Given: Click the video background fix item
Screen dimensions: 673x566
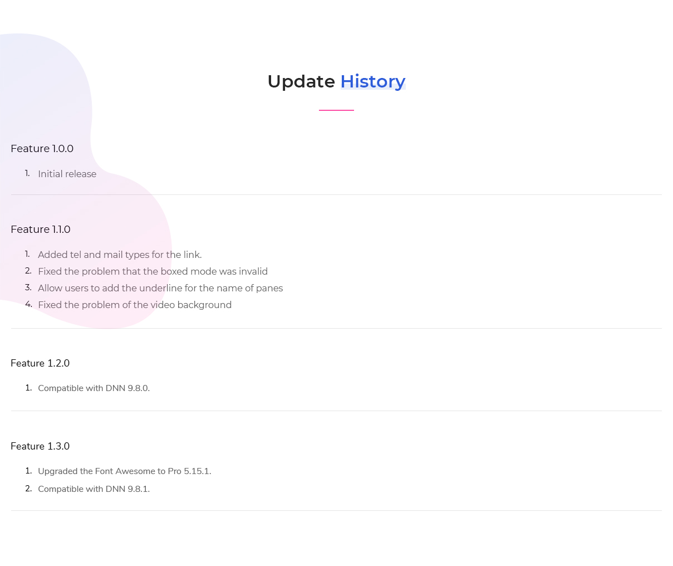Looking at the screenshot, I should 135,305.
